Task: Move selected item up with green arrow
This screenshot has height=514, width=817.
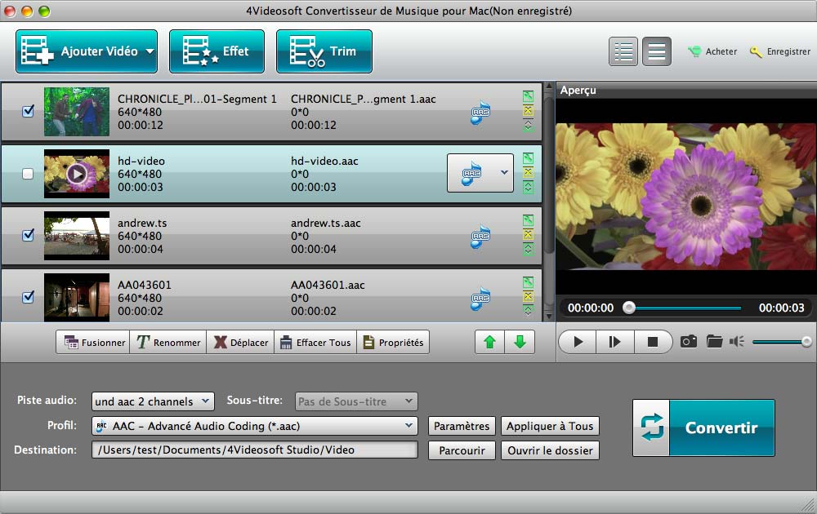Action: 490,343
